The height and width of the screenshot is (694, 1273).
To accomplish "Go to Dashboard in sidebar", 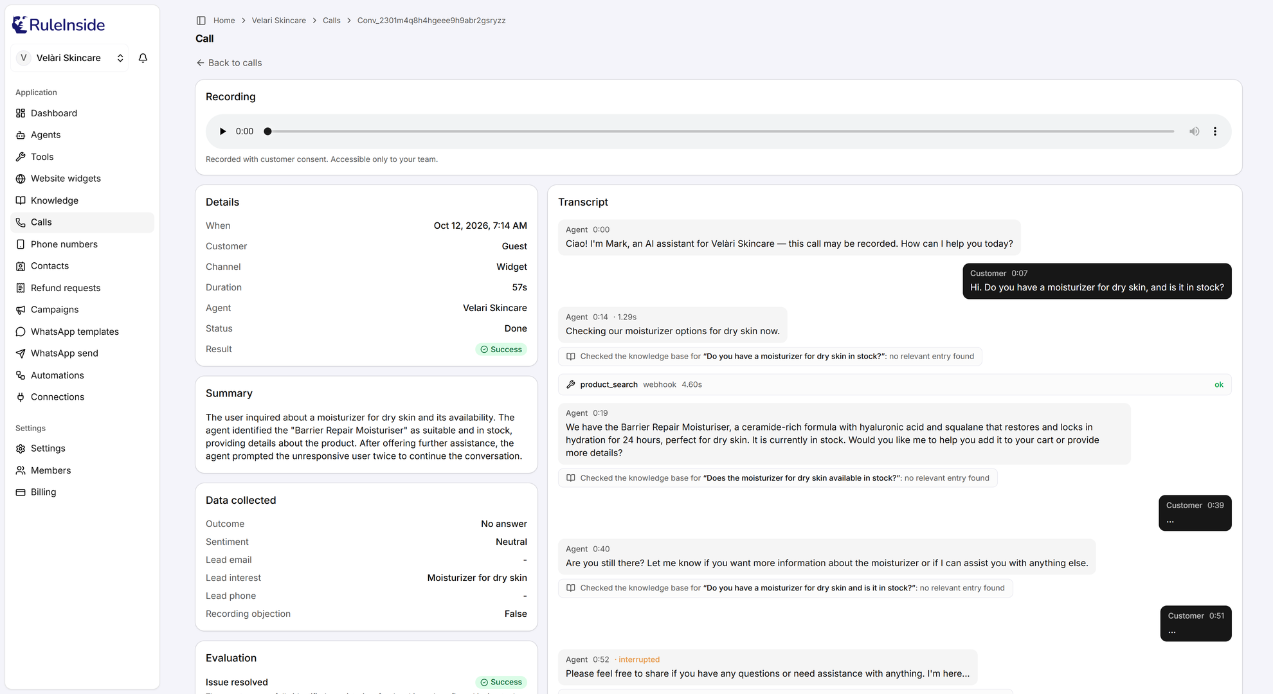I will pos(82,113).
